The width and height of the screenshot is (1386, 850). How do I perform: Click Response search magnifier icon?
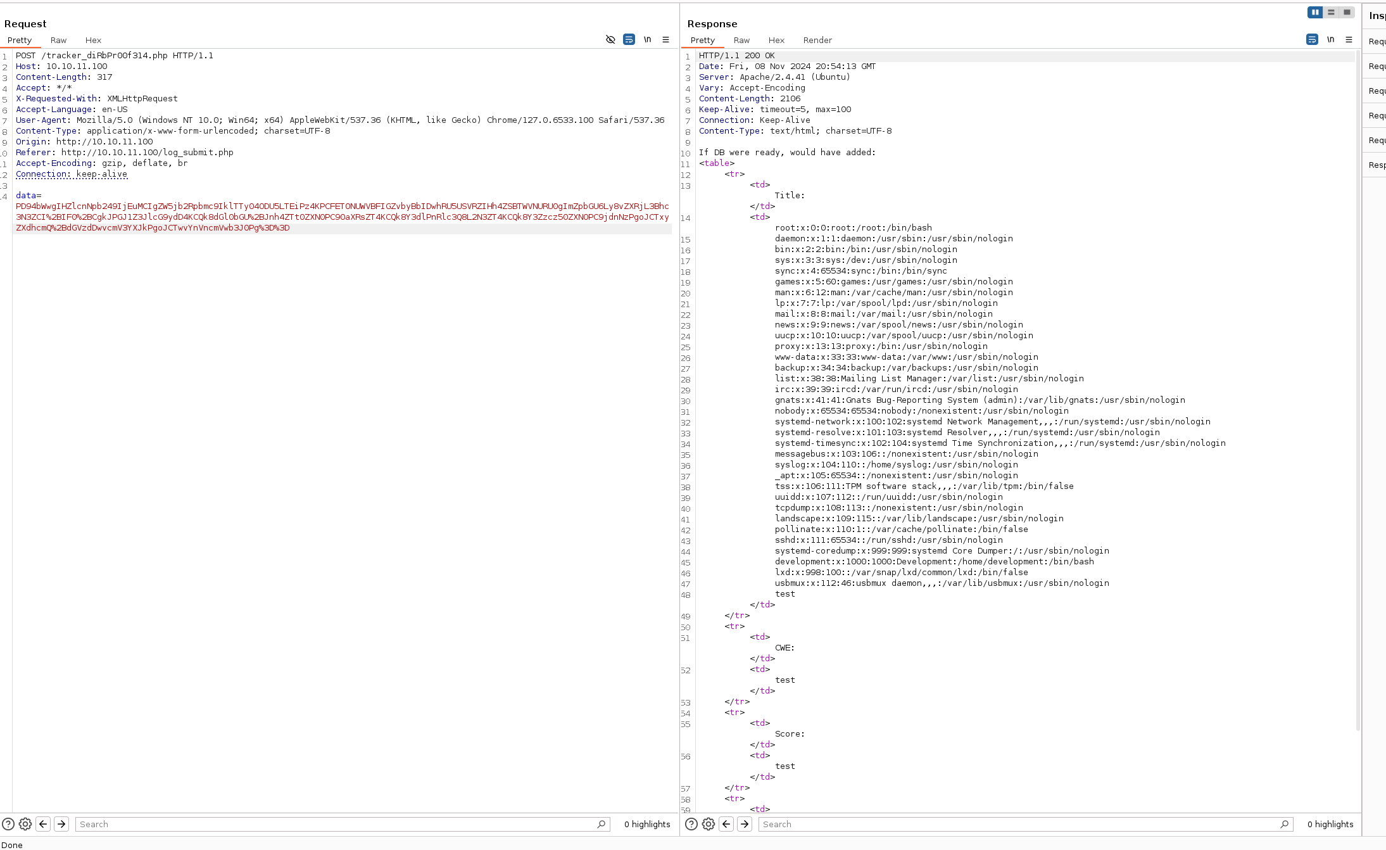click(x=1284, y=824)
